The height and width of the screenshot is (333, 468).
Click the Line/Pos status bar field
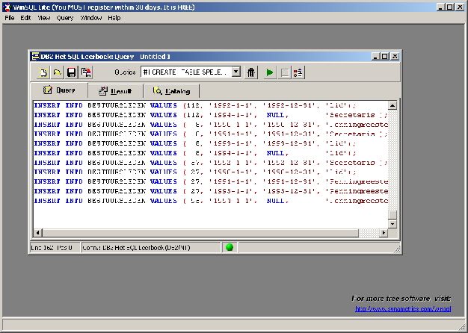click(55, 248)
